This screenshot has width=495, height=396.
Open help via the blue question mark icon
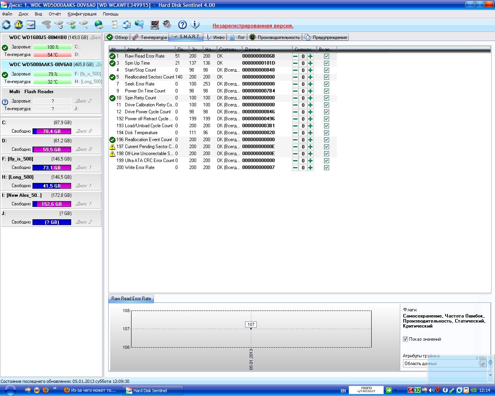tap(183, 25)
